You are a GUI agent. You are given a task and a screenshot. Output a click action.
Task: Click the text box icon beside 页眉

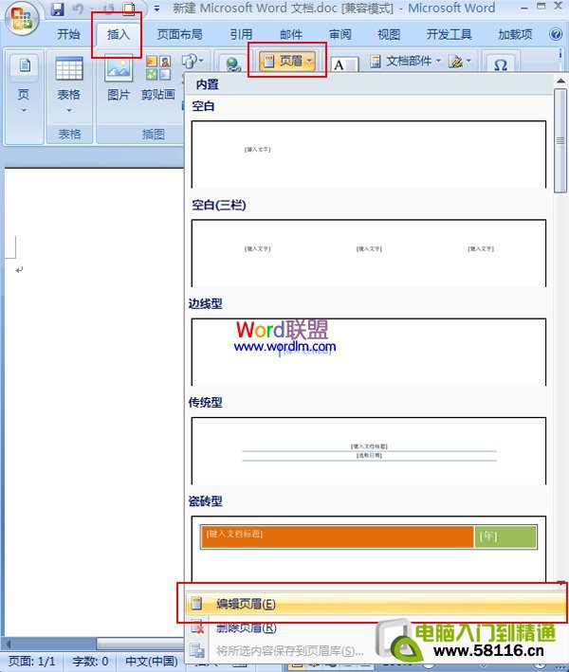[x=343, y=64]
